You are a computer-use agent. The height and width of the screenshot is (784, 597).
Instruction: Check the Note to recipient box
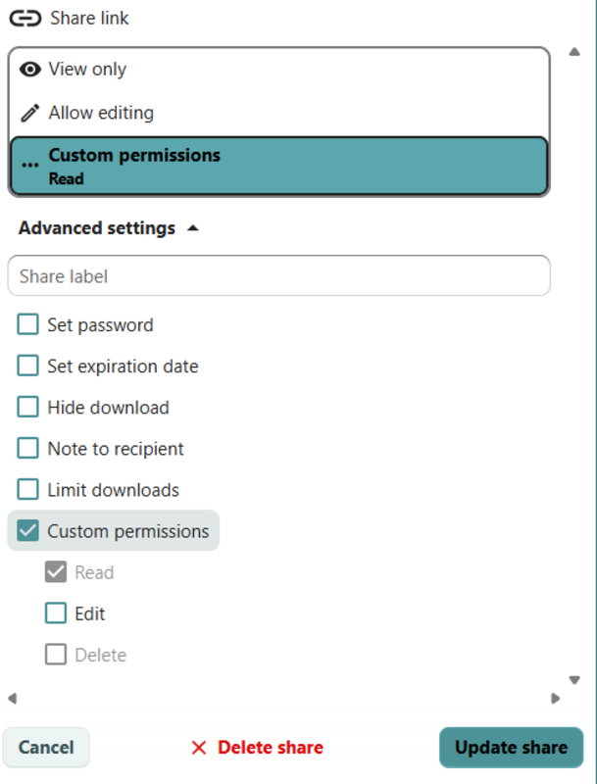(x=28, y=449)
